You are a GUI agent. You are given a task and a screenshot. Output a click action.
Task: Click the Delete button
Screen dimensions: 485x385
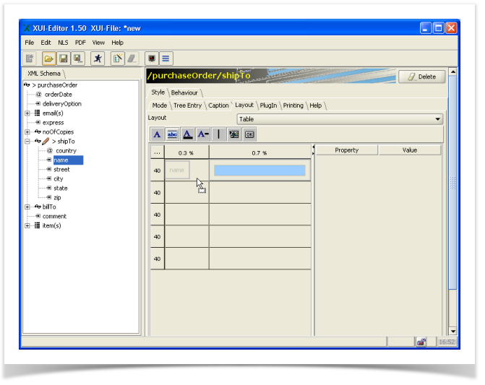[421, 77]
